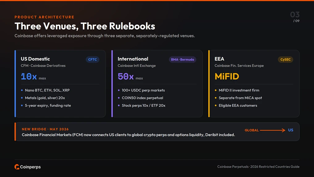Image resolution: width=314 pixels, height=177 pixels.
Task: Click the International card title
Action: click(133, 59)
